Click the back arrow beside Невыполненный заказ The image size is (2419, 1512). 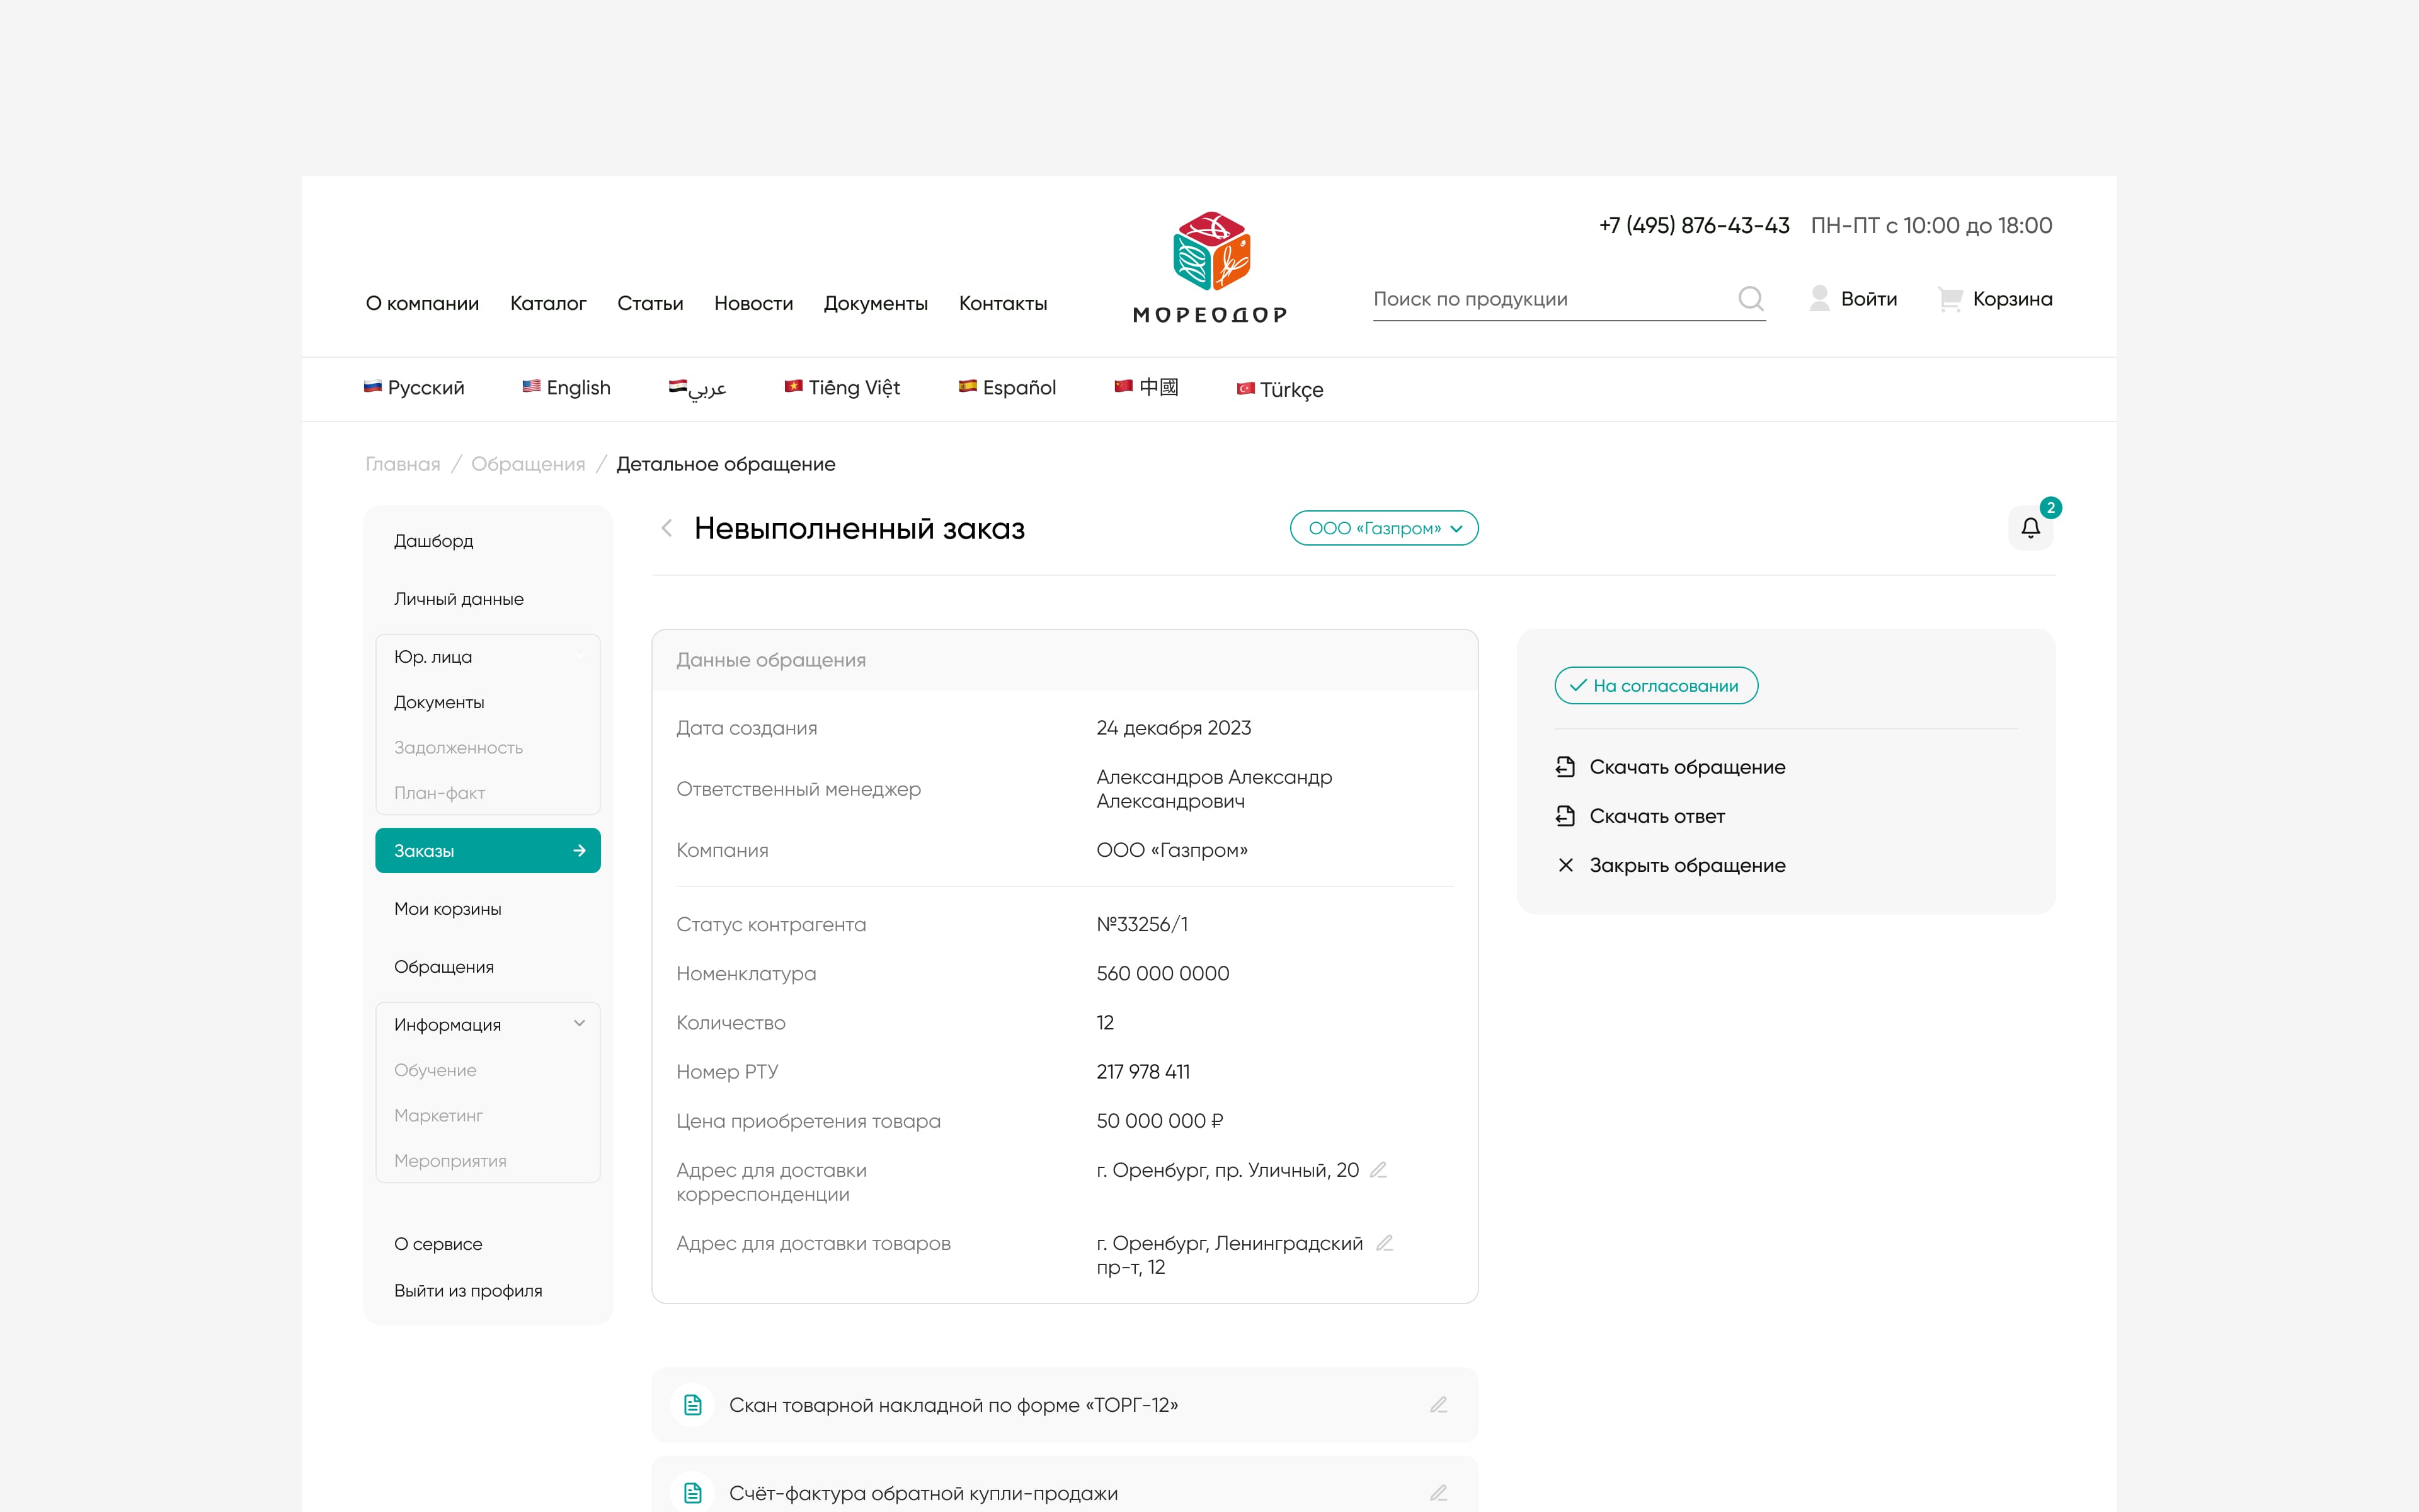[666, 528]
